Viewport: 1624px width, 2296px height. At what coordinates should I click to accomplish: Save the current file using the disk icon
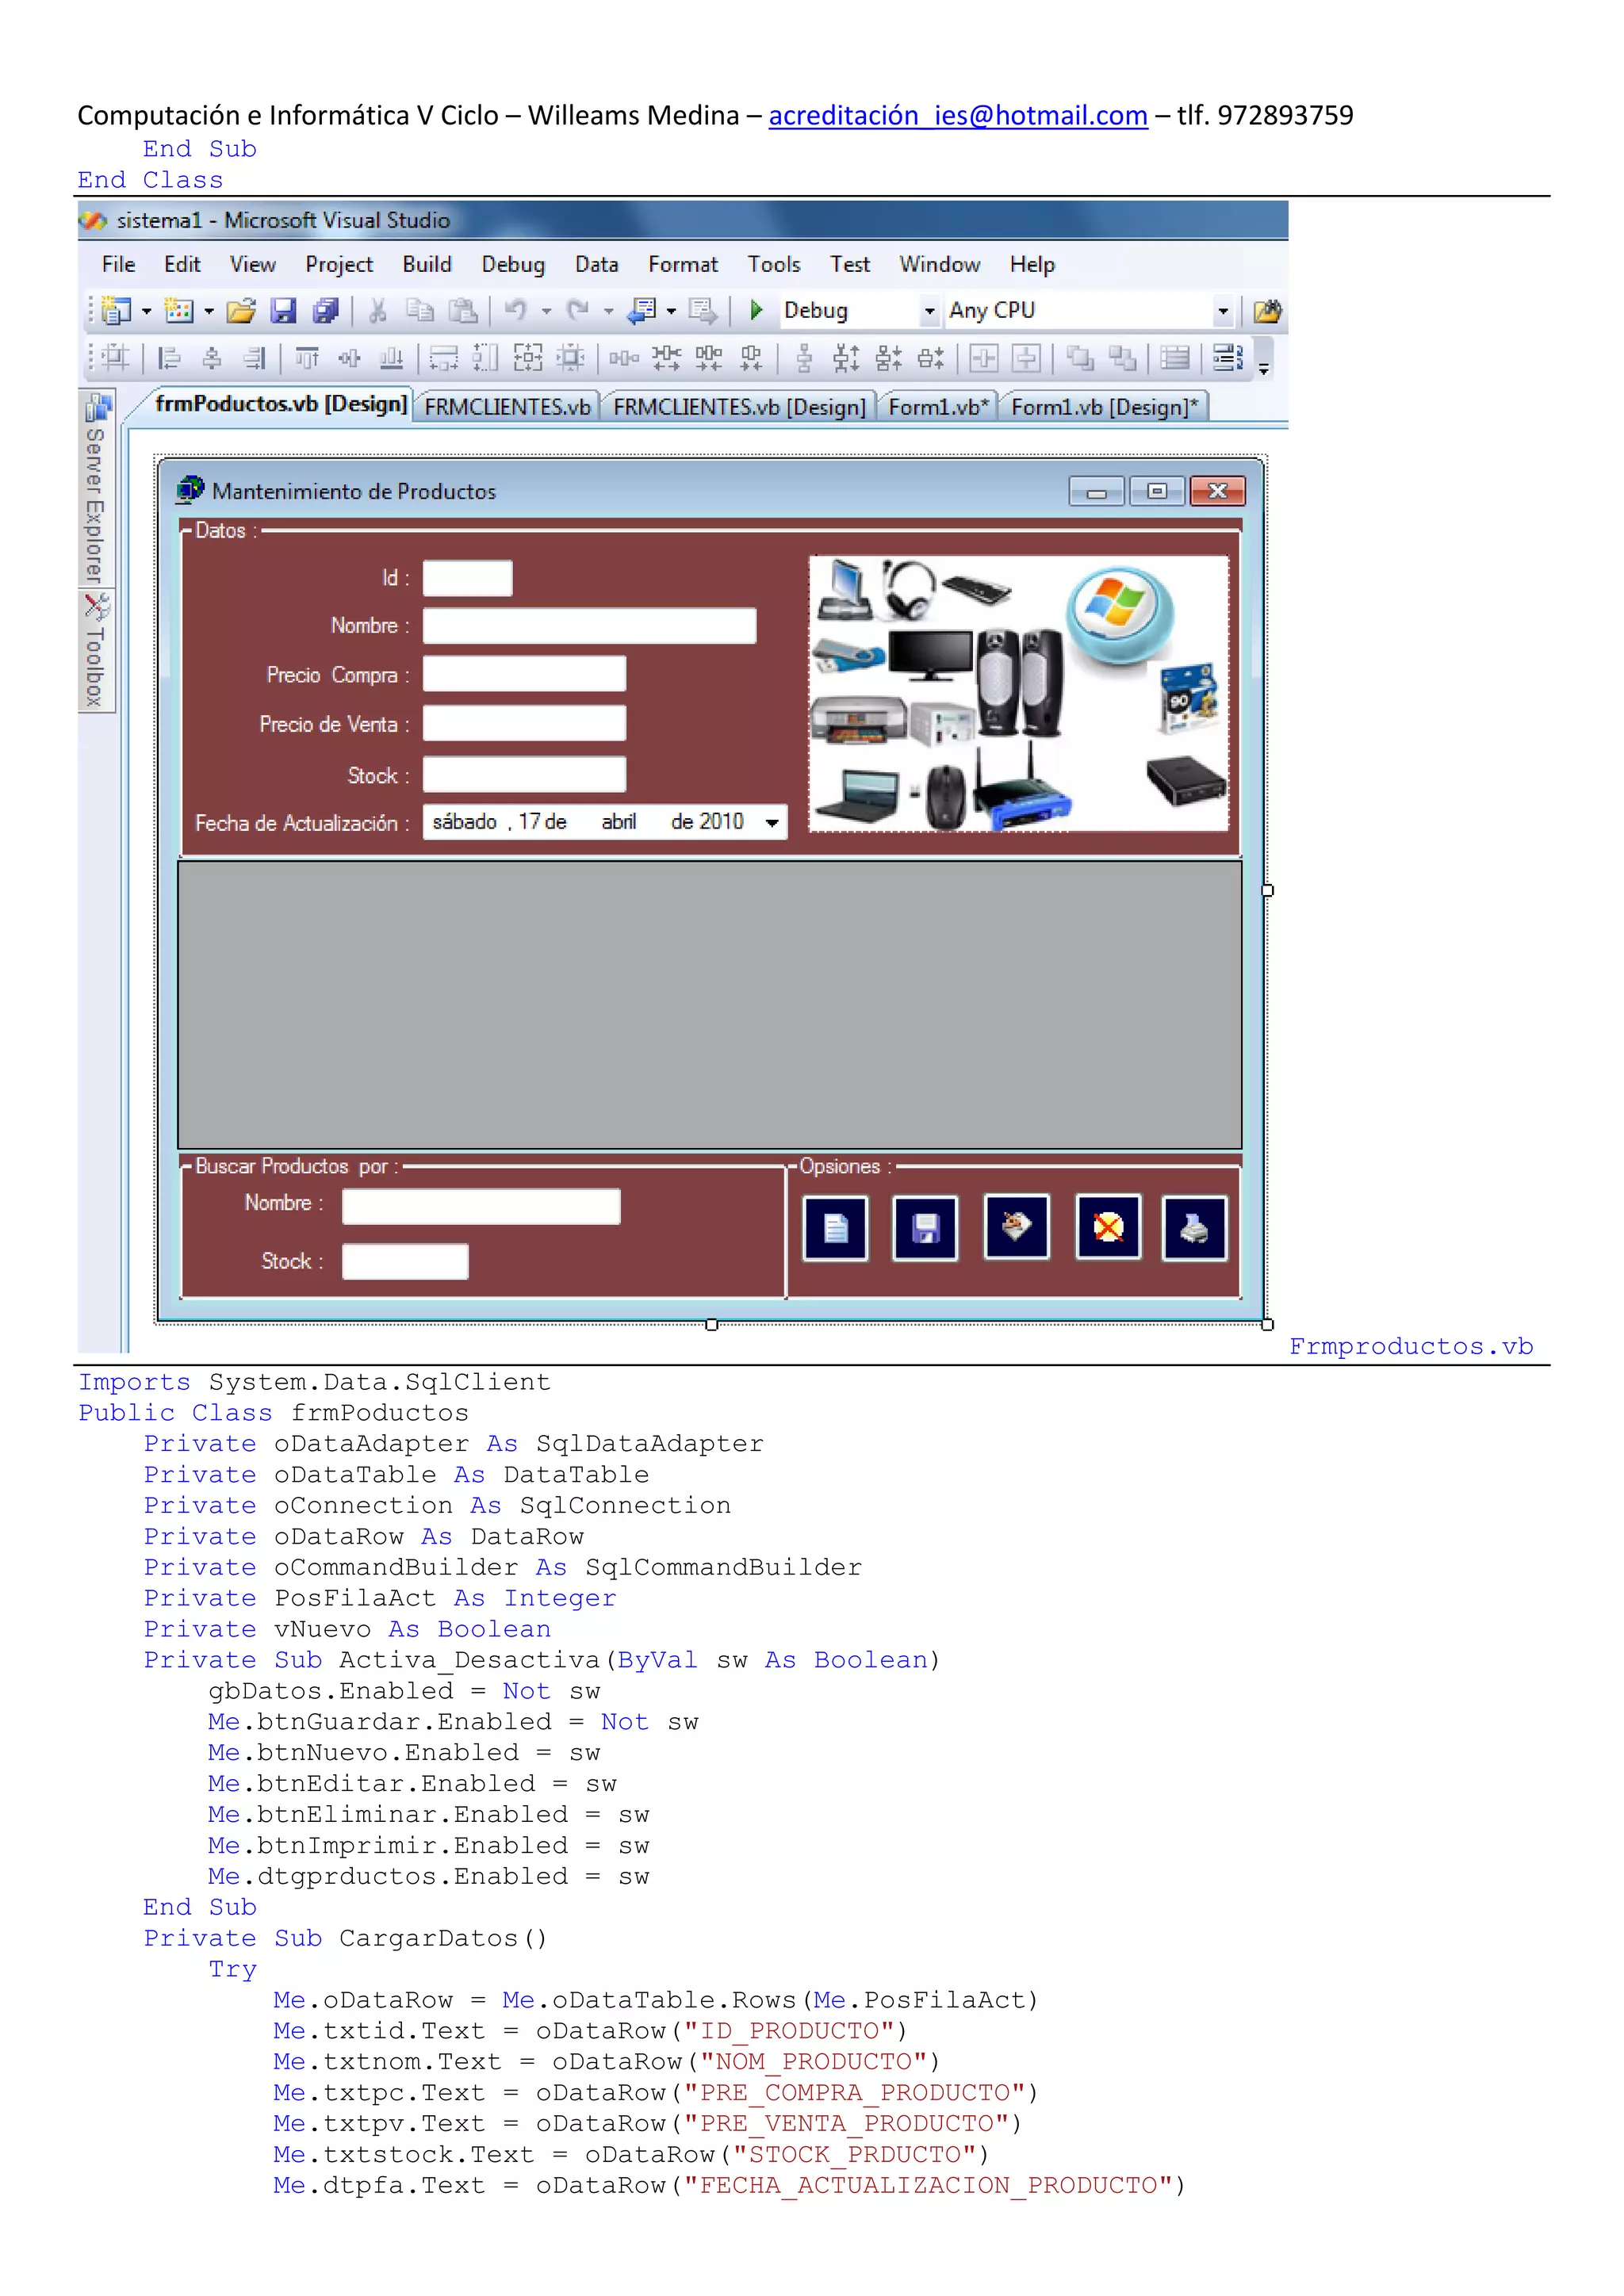(284, 311)
